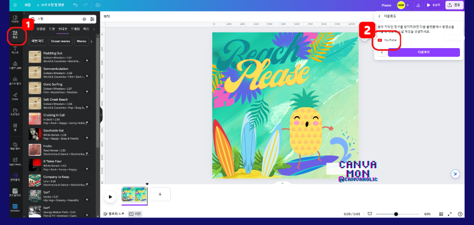Image resolution: width=474 pixels, height=225 pixels.
Task: Collapse the side panel handle
Action: click(101, 115)
